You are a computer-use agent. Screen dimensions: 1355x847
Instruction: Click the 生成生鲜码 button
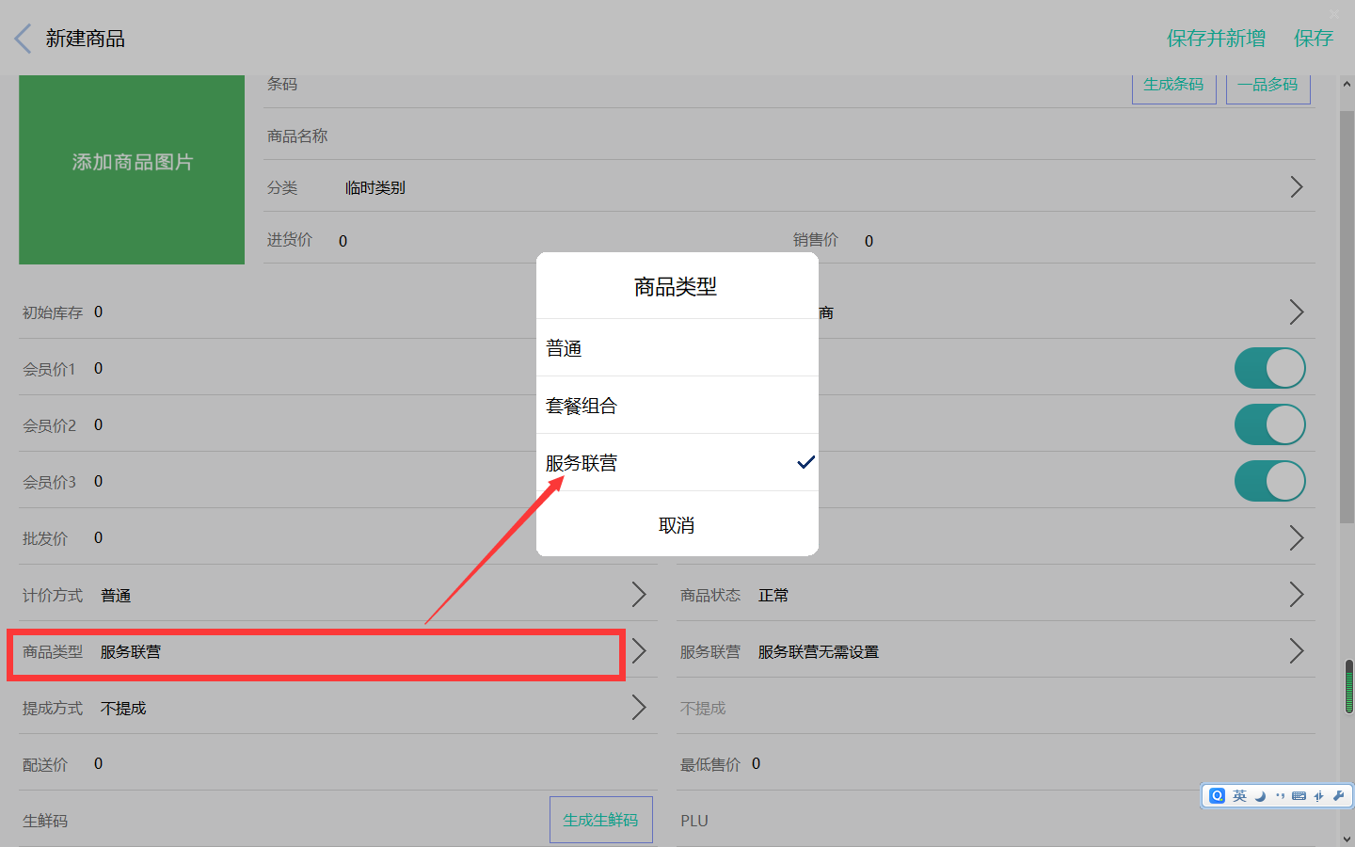pos(600,820)
